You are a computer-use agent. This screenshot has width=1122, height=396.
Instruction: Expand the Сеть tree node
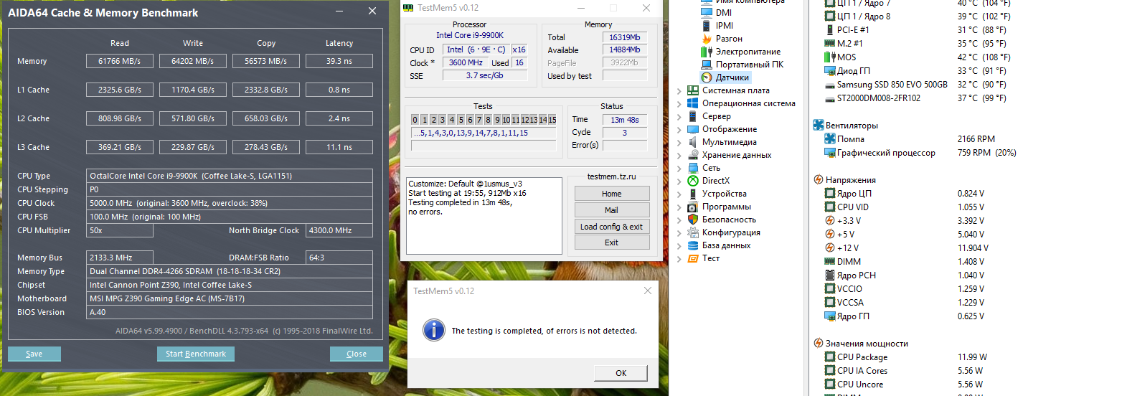tap(679, 168)
